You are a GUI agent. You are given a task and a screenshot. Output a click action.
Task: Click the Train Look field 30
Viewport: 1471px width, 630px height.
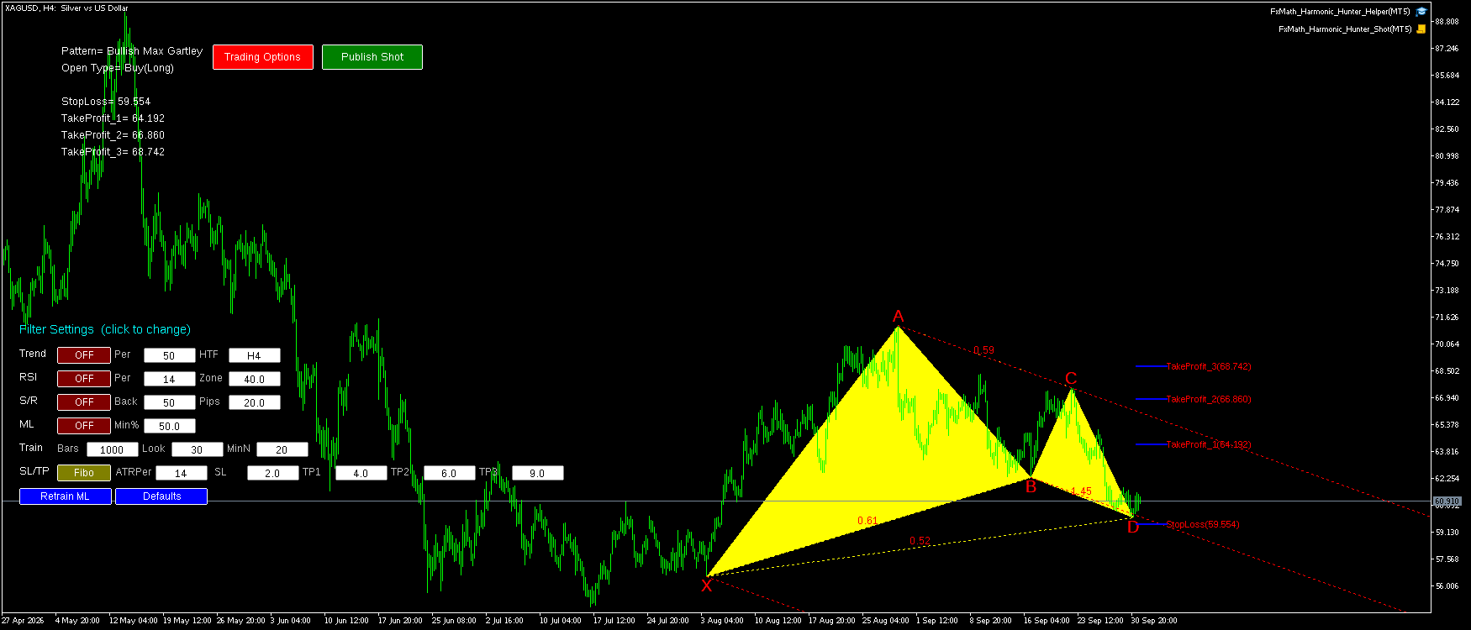click(x=197, y=449)
